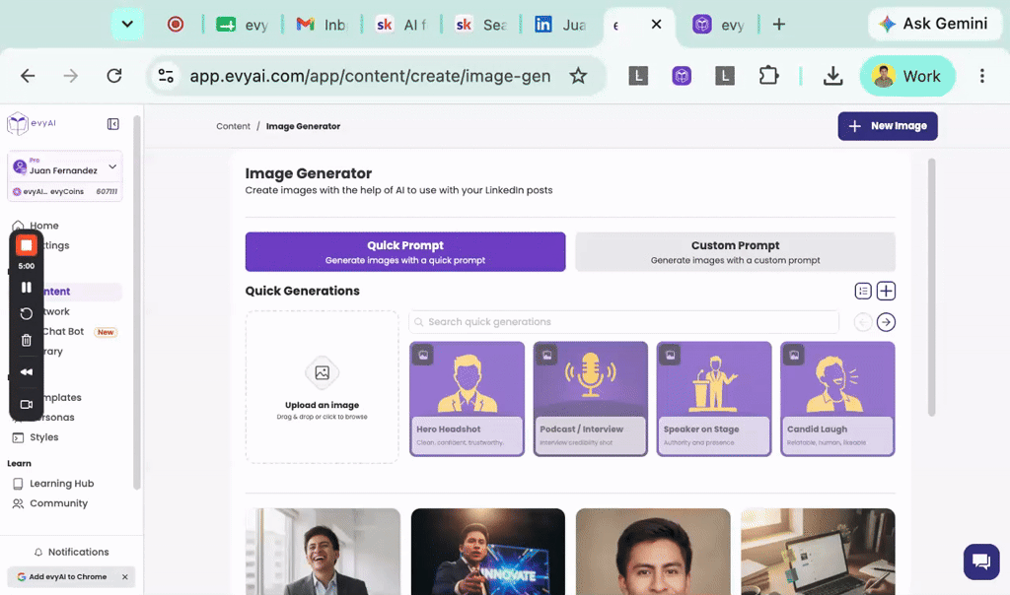Click the list view icon beside Quick Generations

862,291
